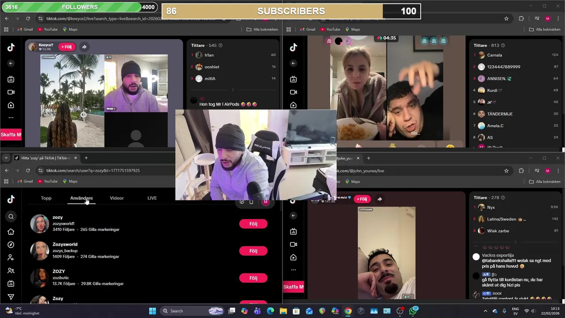This screenshot has width=565, height=318.
Task: Switch to the Videor search tab
Action: click(x=117, y=198)
